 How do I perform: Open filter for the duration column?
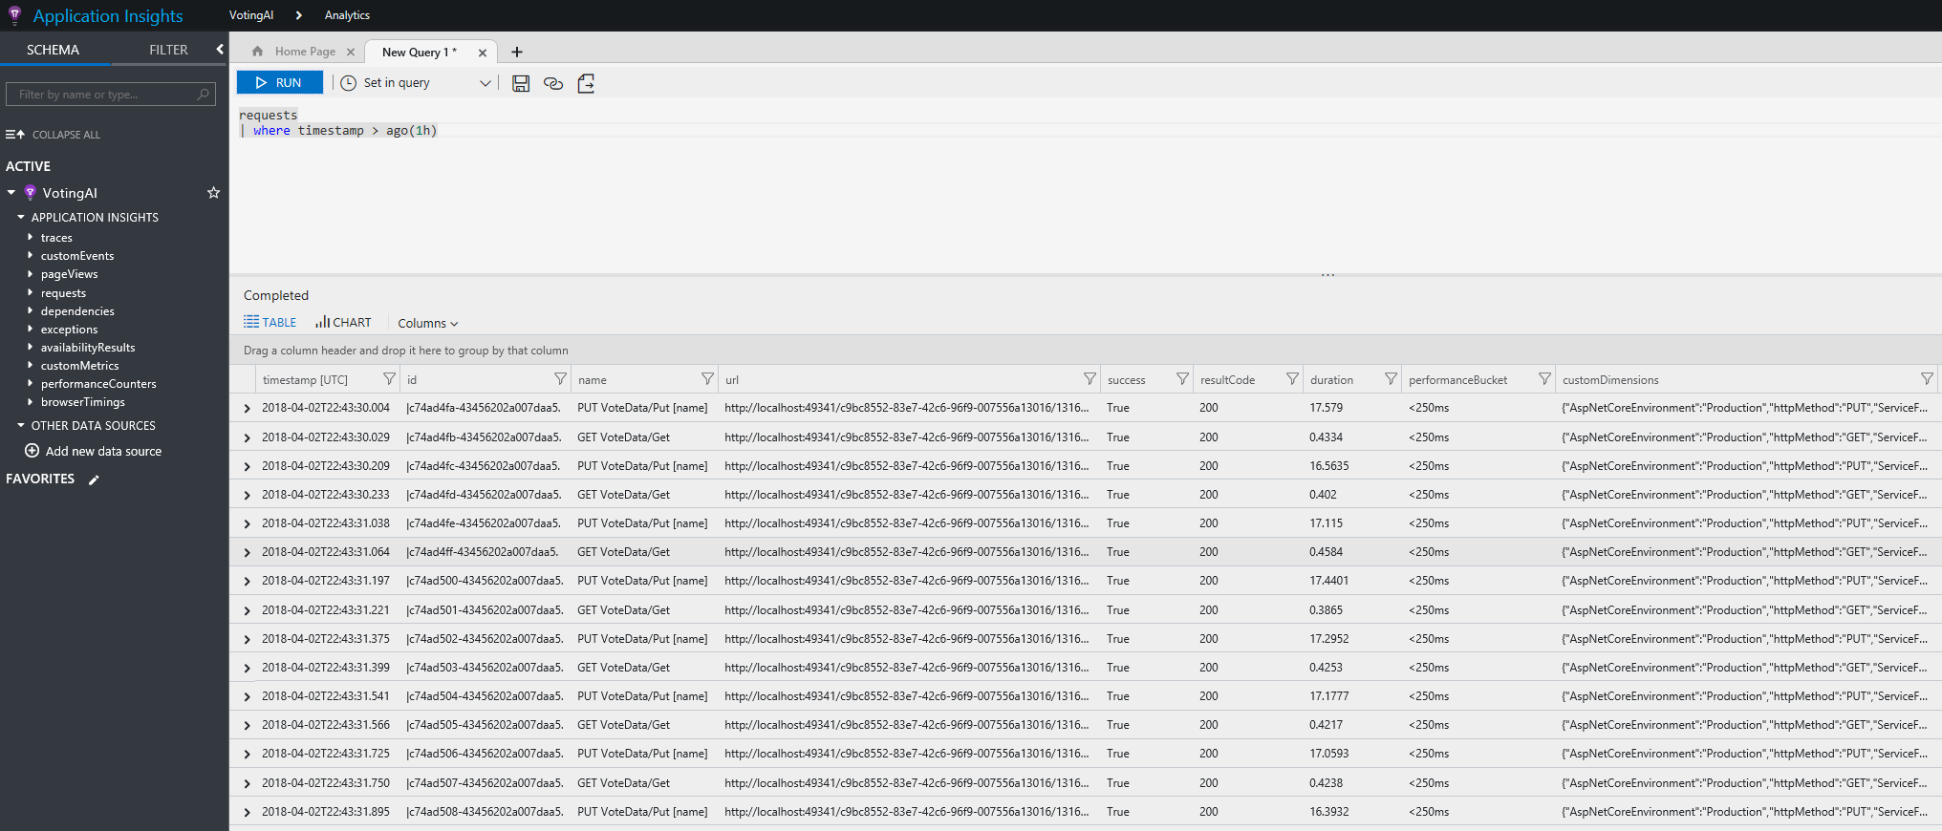pyautogui.click(x=1391, y=379)
